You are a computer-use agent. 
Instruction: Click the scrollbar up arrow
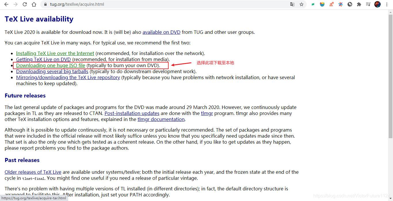click(x=390, y=12)
